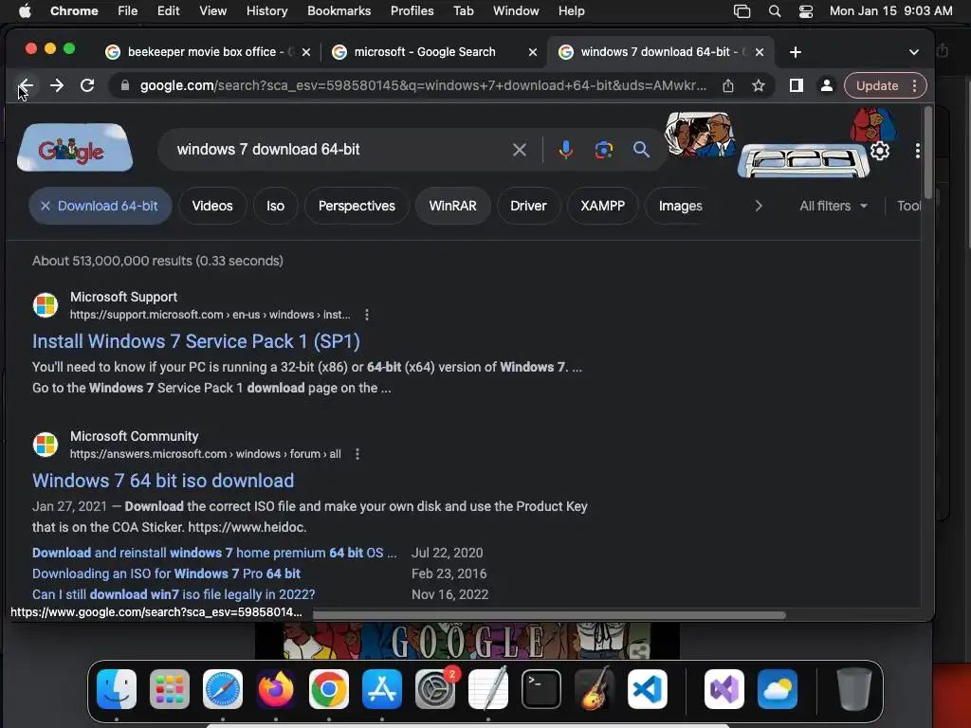Screen dimensions: 971x728
Task: Open System Settings in the Dock
Action: pos(434,689)
